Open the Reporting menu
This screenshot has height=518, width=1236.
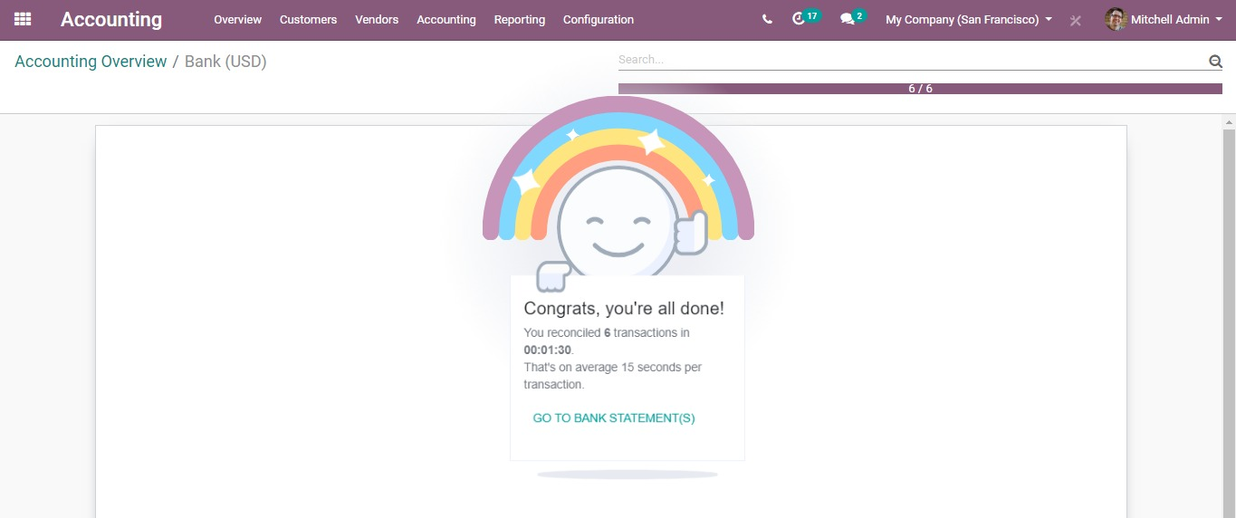point(519,19)
